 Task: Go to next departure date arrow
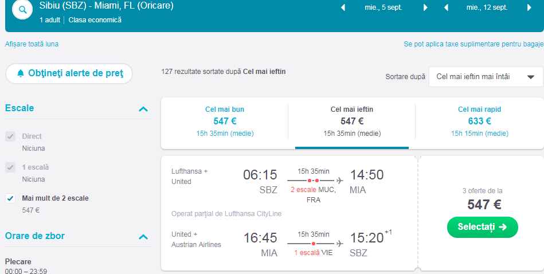(x=425, y=8)
